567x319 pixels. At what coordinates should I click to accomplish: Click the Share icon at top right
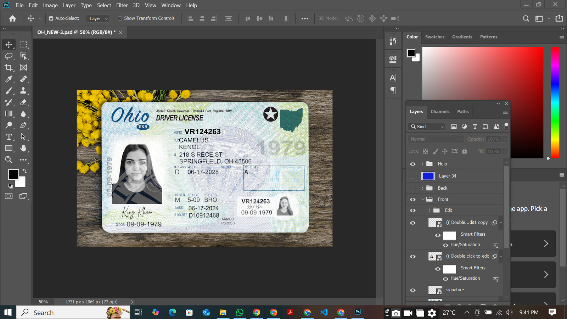(x=559, y=18)
